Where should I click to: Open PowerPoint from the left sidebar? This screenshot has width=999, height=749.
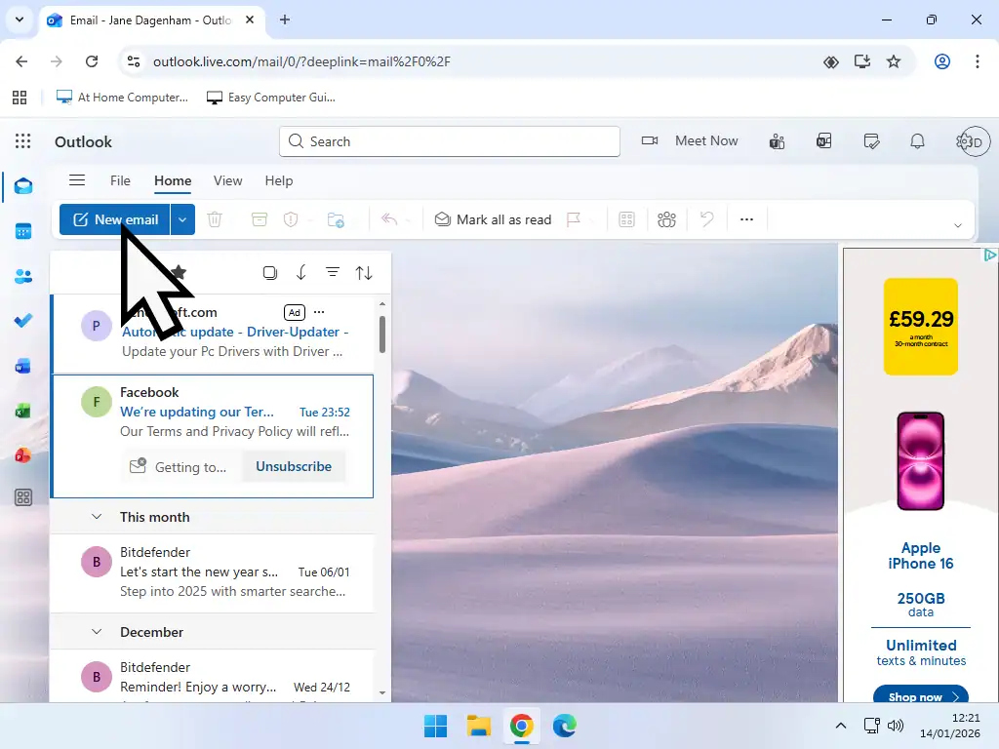[x=21, y=454]
